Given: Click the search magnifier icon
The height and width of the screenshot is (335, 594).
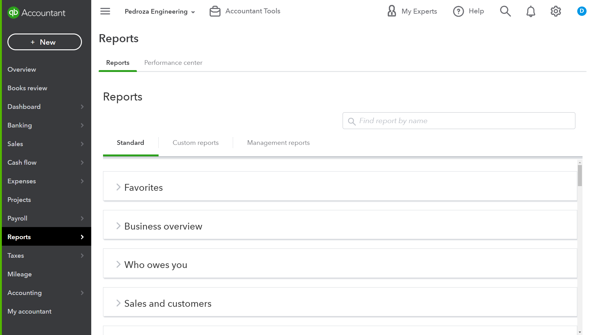Looking at the screenshot, I should [x=505, y=11].
